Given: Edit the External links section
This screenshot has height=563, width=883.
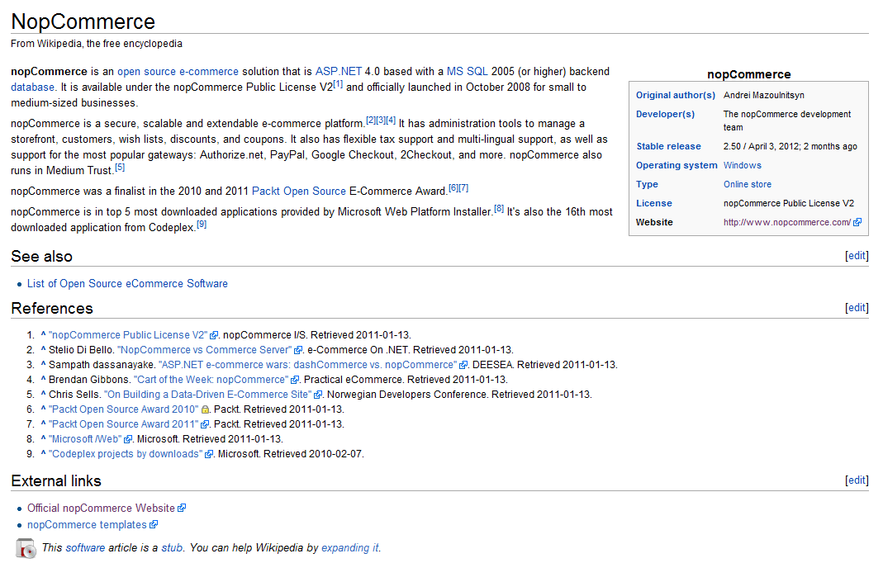Looking at the screenshot, I should pyautogui.click(x=857, y=480).
